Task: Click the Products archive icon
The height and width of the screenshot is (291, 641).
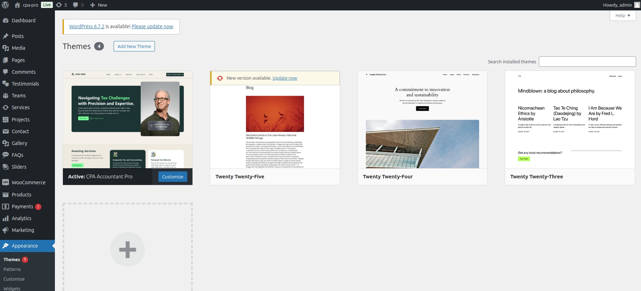Action: (6, 195)
